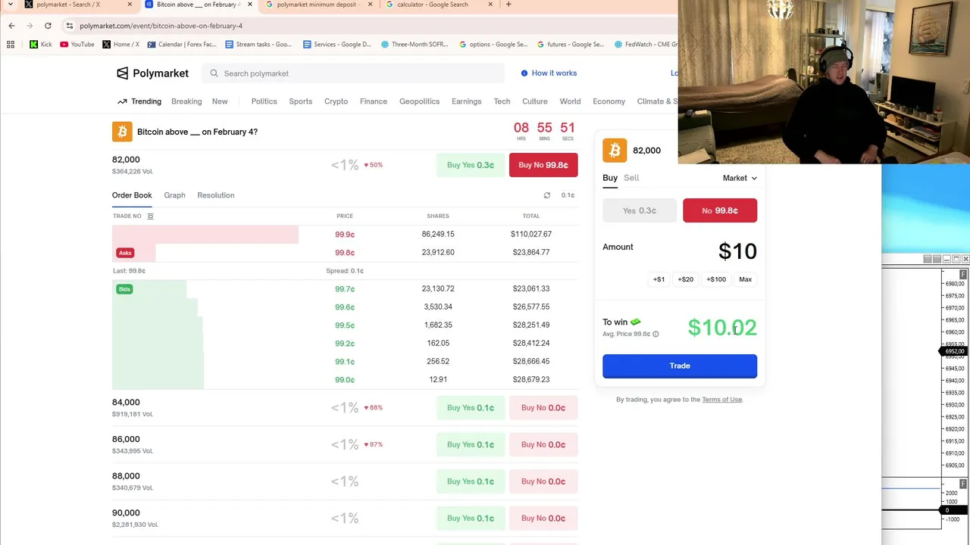
Task: Click the Polymarket logo
Action: 152,73
